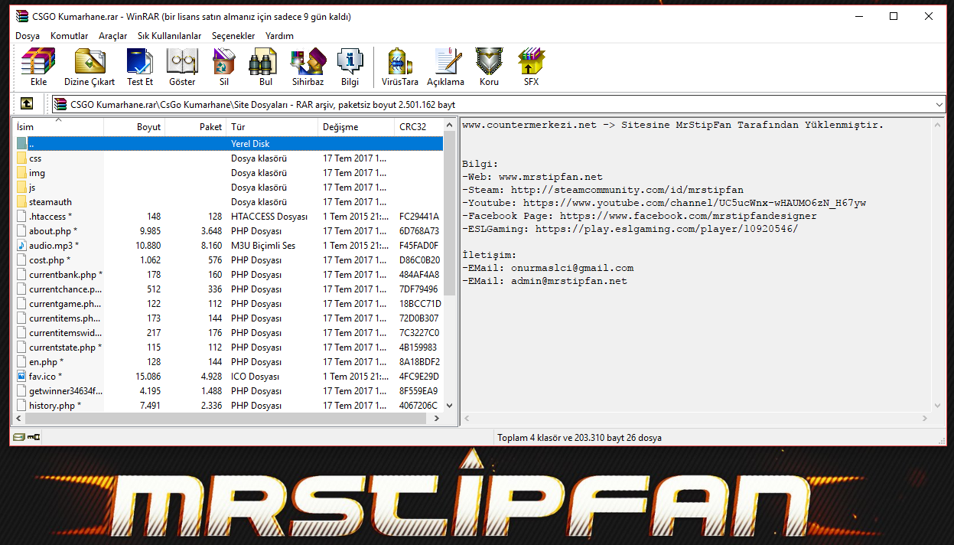Open the Seçenekler menu
Screen dimensions: 954x545
point(233,36)
